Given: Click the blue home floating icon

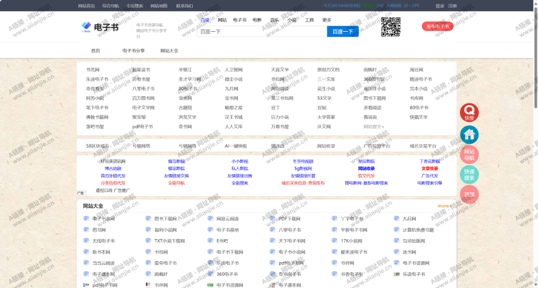Looking at the screenshot, I should coord(469,134).
